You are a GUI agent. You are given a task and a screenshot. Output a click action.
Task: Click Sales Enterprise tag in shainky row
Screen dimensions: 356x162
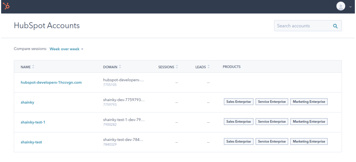[238, 102]
